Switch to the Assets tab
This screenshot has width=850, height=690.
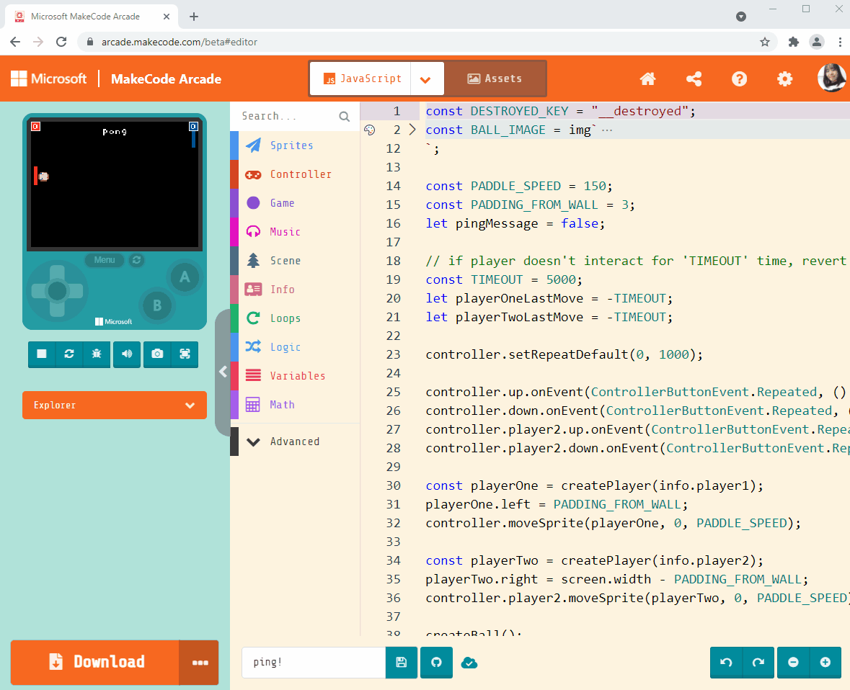pyautogui.click(x=495, y=79)
